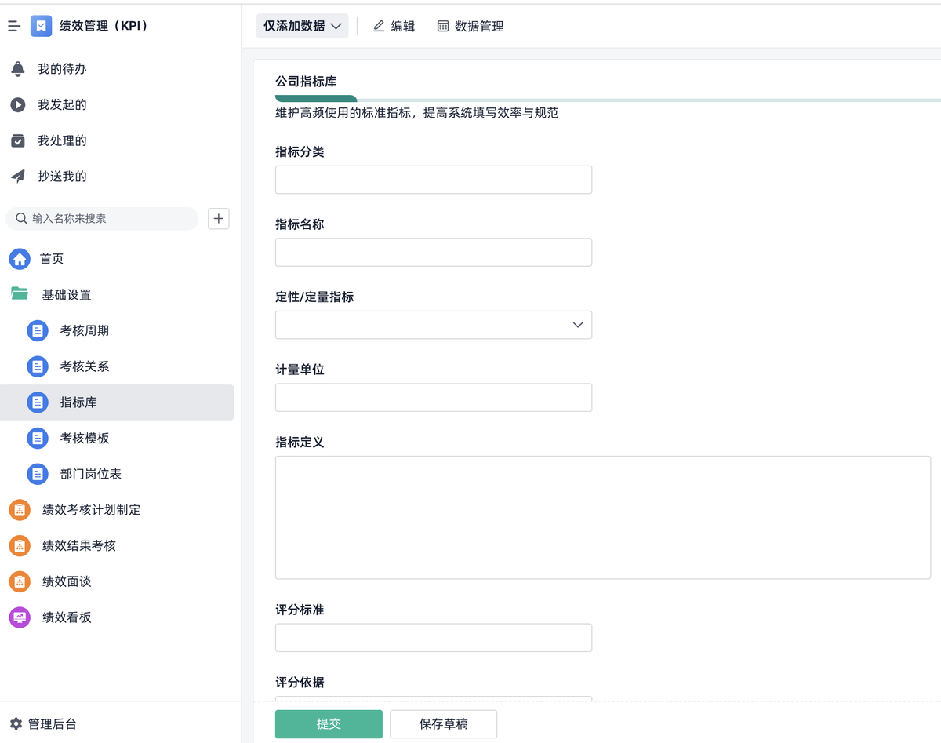Click the hamburger menu at top left
This screenshot has width=941, height=743.
coord(13,26)
